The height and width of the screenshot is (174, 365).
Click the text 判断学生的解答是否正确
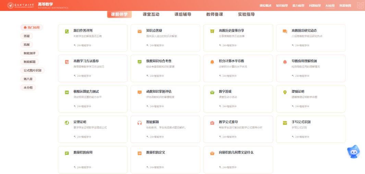click(x=87, y=36)
